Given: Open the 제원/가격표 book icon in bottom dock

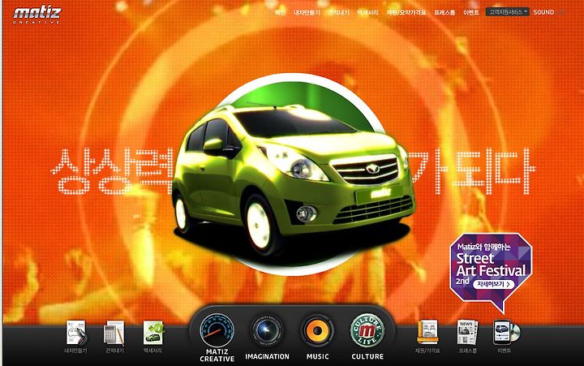Looking at the screenshot, I should 427,332.
